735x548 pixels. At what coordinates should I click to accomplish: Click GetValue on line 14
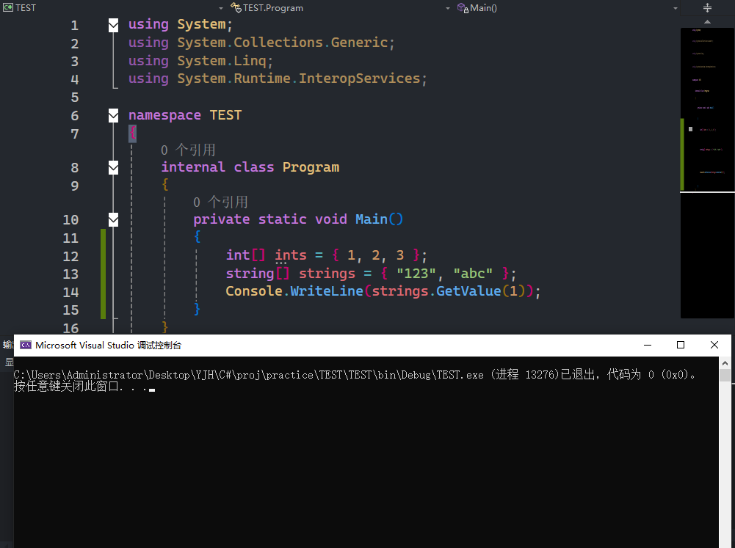pos(468,291)
